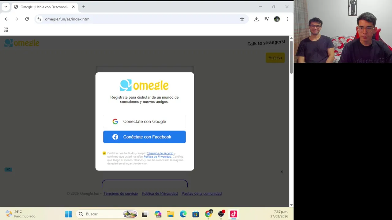Open the TikTok app taskbar icon
This screenshot has height=220, width=392.
tap(234, 214)
